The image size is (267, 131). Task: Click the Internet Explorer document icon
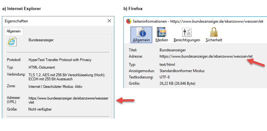click(12, 42)
